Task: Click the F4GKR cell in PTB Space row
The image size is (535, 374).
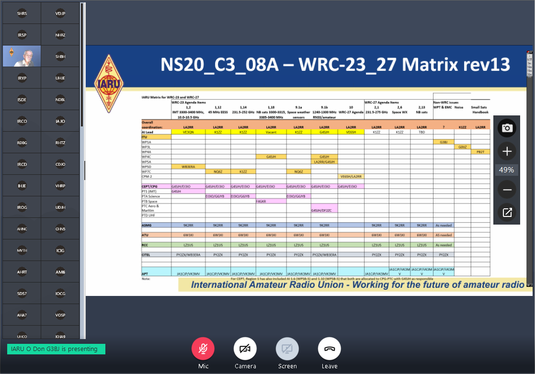Action: (x=271, y=201)
